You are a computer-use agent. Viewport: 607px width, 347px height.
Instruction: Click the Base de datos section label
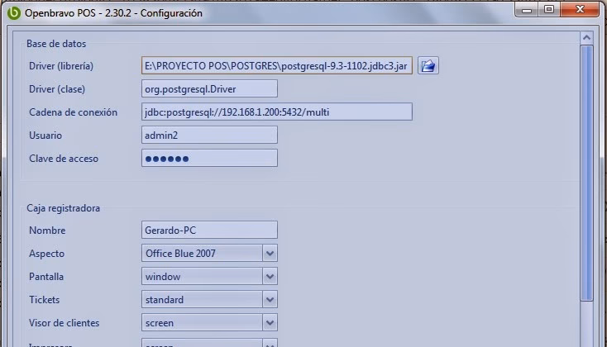(56, 44)
